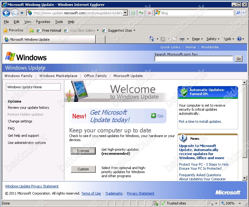Screen dimensions: 249x207
Task: Click the page scrollbar up arrow
Action: pyautogui.click(x=244, y=82)
